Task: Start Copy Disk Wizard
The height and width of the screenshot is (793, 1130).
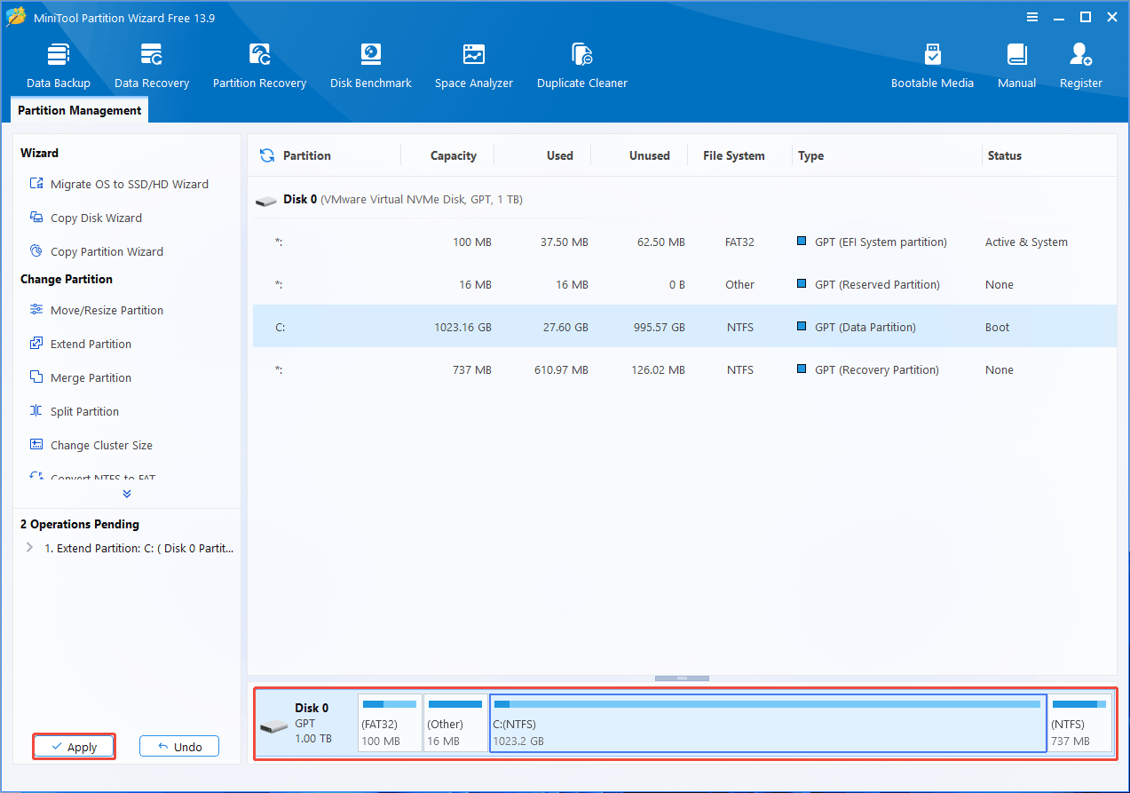Action: [85, 218]
